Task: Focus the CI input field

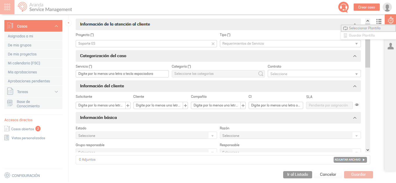Action: tap(276, 106)
